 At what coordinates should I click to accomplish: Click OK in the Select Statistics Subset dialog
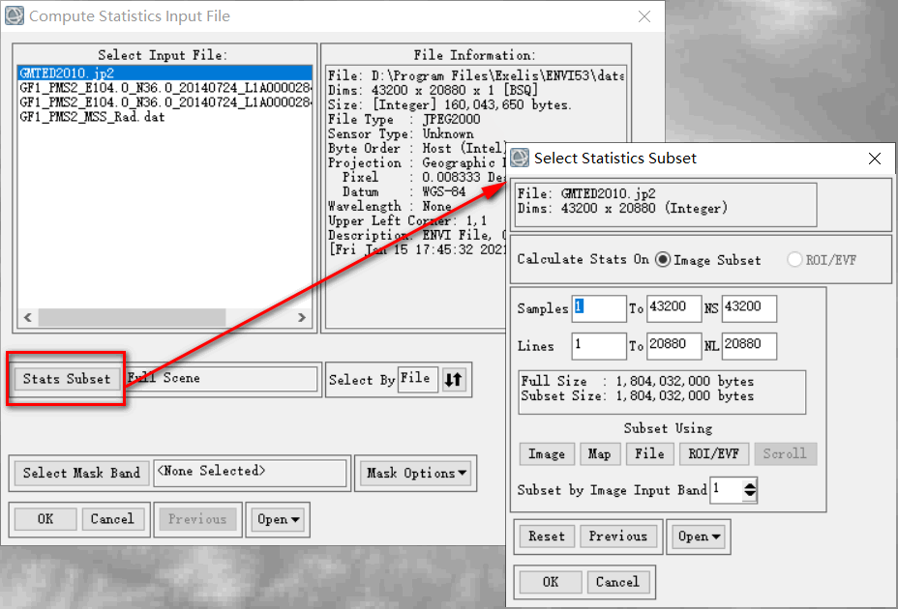click(549, 582)
